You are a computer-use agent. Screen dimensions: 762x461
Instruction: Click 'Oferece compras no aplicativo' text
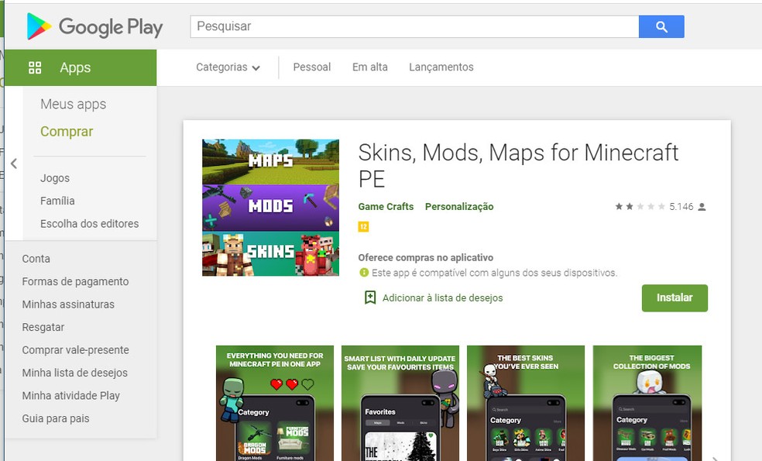[x=426, y=258]
